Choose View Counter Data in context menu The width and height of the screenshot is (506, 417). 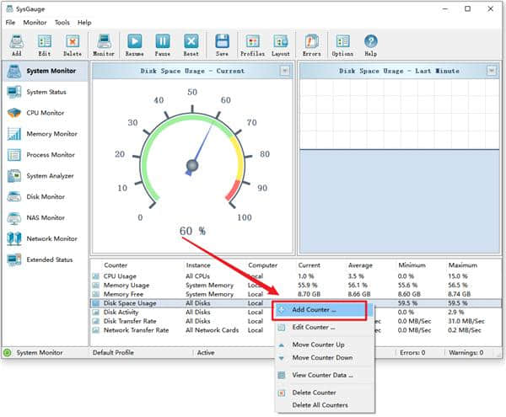coord(322,375)
